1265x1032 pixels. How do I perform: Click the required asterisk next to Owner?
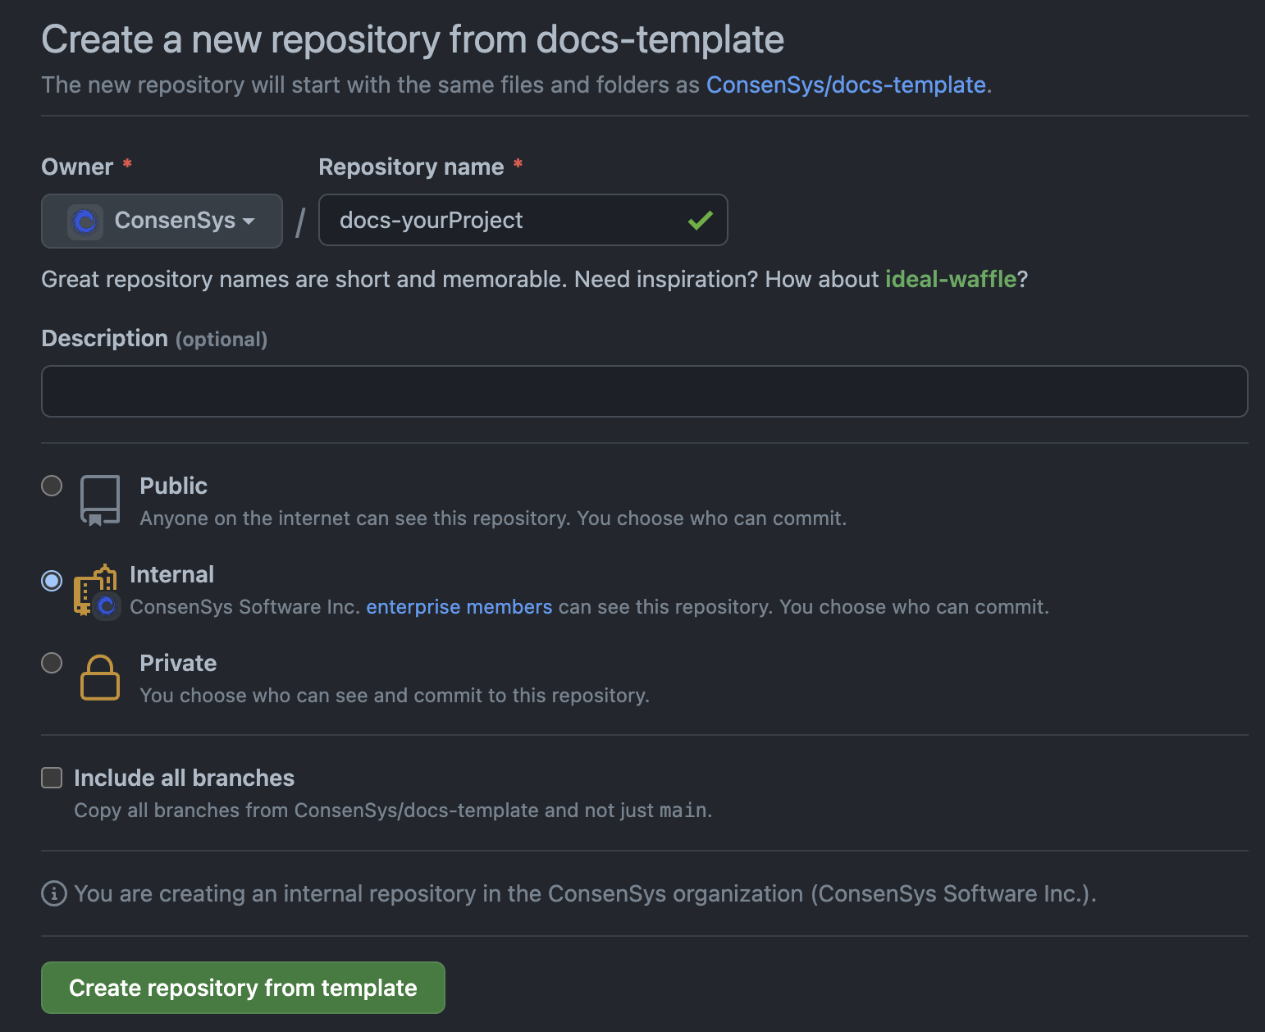click(127, 163)
